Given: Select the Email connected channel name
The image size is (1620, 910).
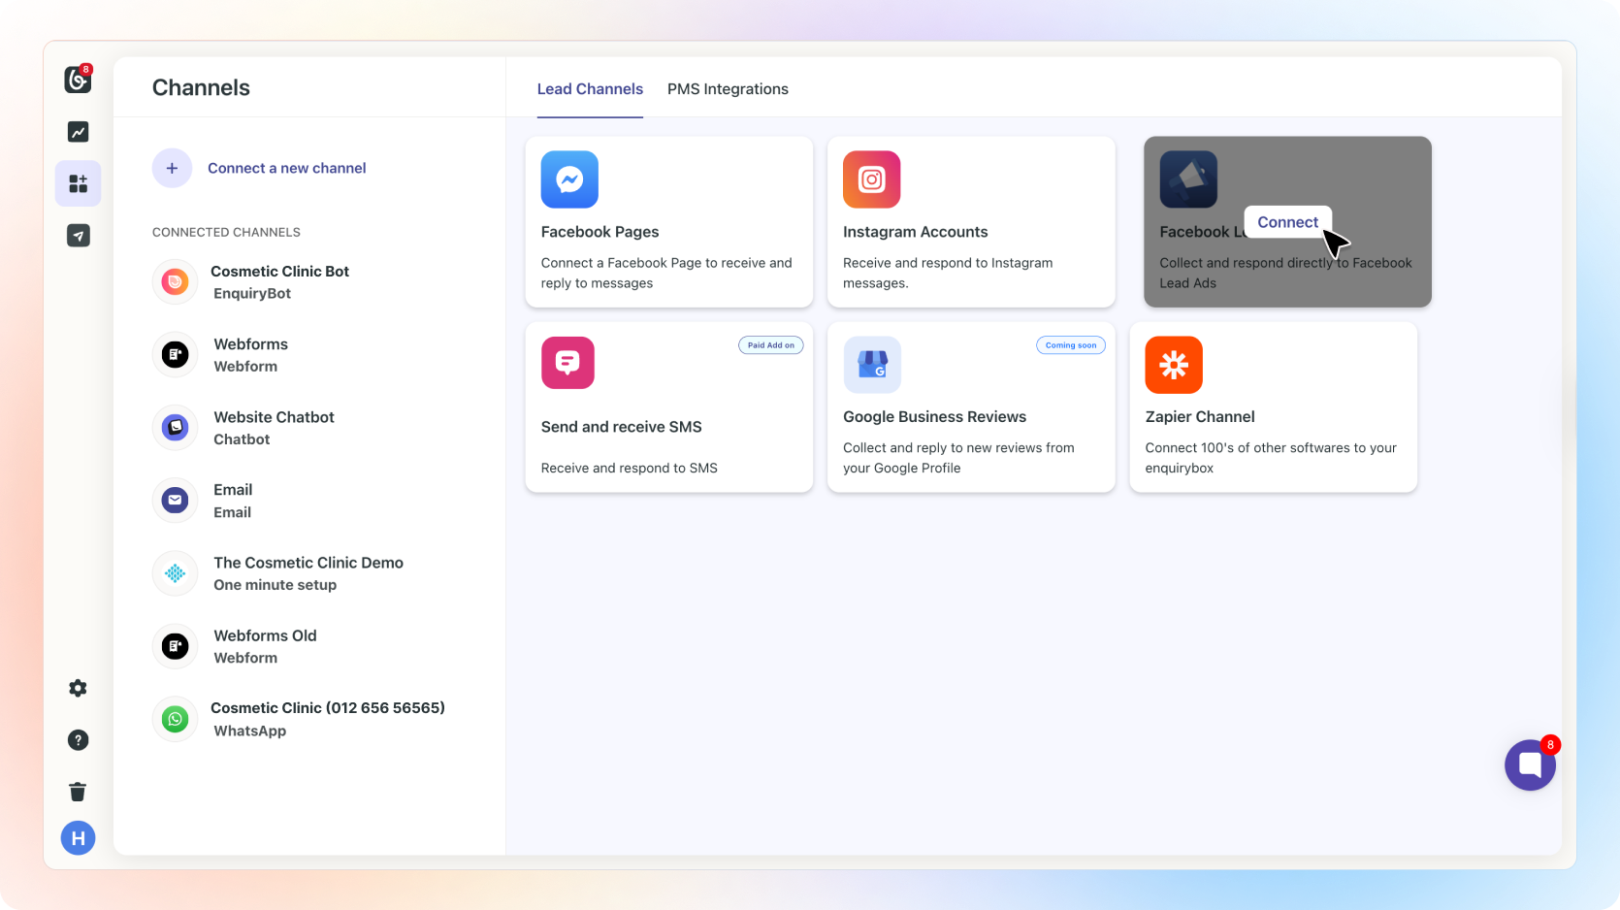Looking at the screenshot, I should 233,490.
